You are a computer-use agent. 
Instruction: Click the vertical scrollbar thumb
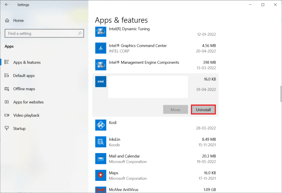(281, 94)
